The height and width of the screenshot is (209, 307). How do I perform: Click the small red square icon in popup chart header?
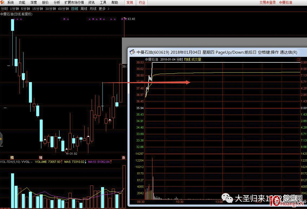pyautogui.click(x=298, y=59)
